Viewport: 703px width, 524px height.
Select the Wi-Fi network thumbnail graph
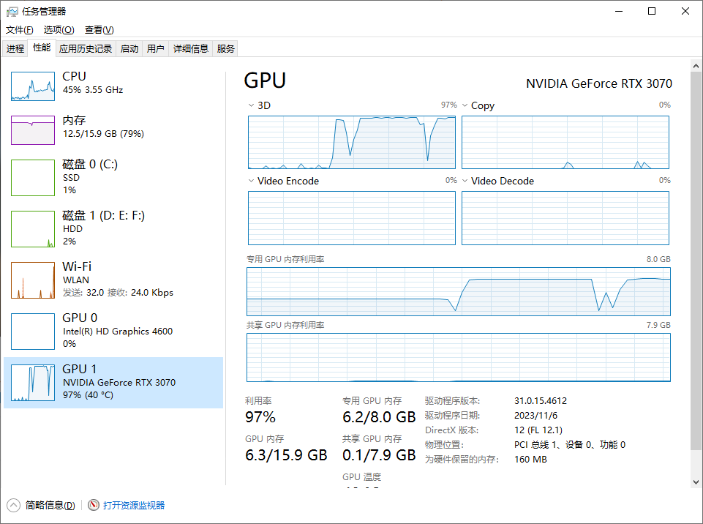tap(33, 280)
